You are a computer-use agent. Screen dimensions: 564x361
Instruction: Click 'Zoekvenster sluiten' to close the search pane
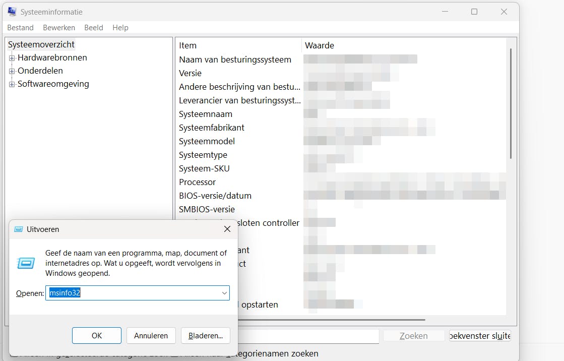[480, 336]
